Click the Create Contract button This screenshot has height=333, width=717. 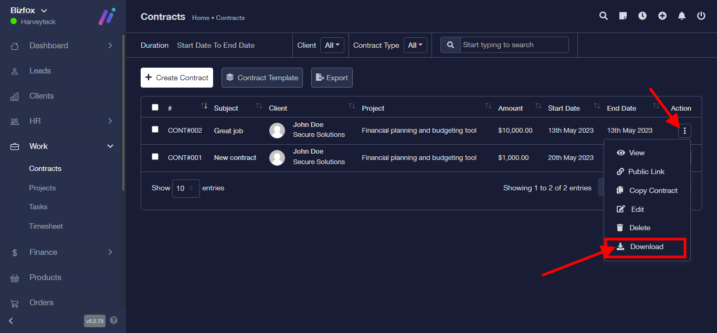[x=177, y=78]
